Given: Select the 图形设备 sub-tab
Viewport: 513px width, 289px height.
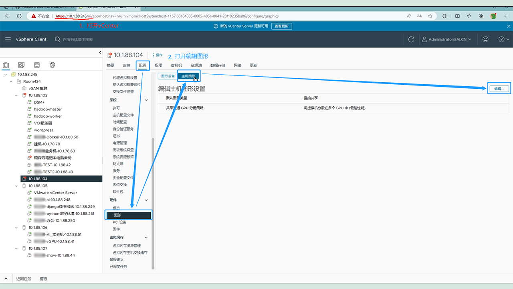Looking at the screenshot, I should tap(168, 76).
